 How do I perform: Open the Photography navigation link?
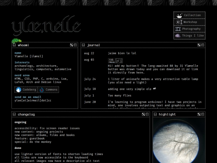click(189, 29)
